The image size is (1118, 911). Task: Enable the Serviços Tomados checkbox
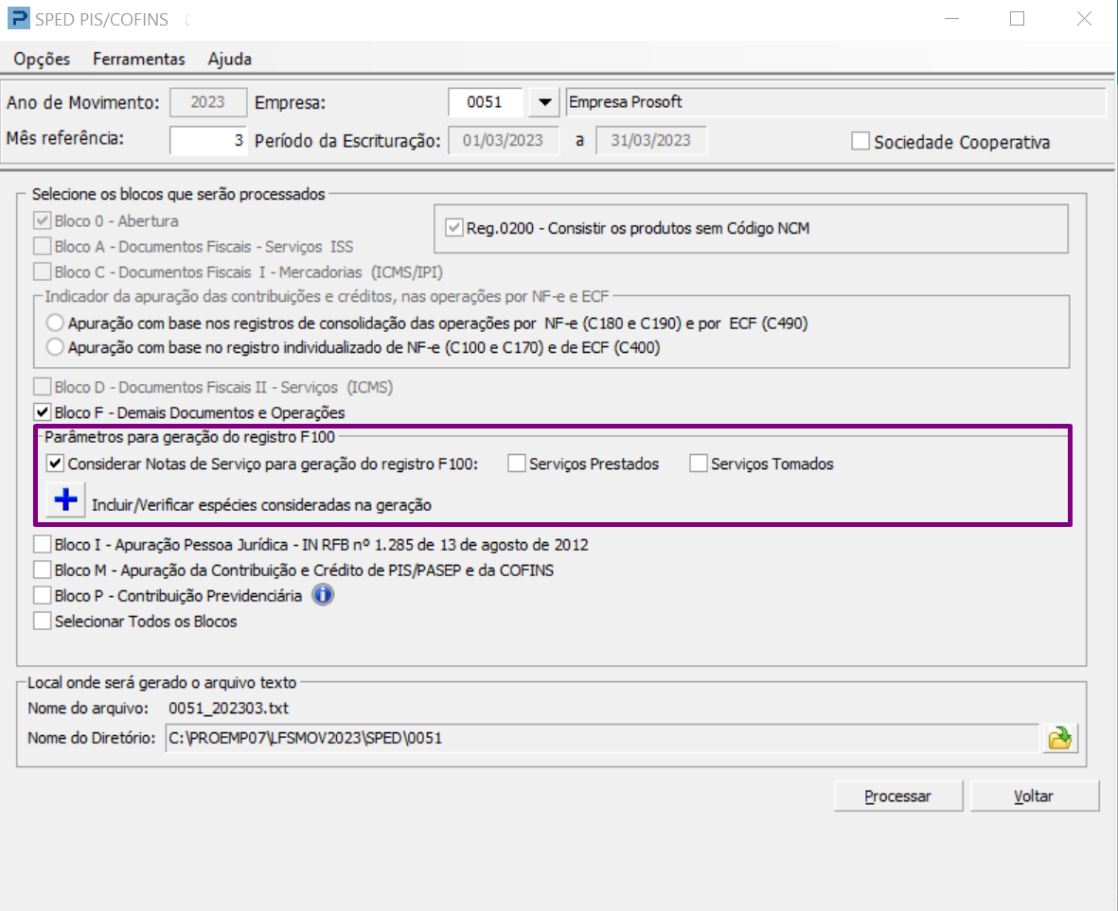point(698,463)
